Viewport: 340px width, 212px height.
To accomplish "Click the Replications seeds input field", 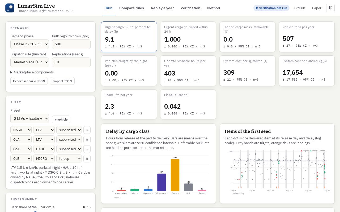I will tap(71, 62).
